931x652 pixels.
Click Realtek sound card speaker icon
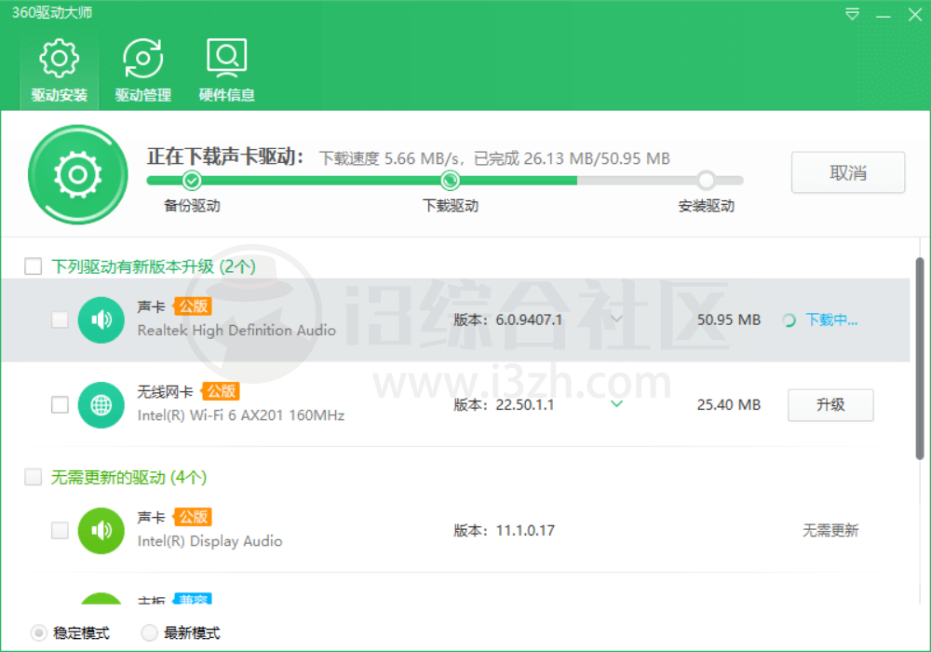[101, 320]
